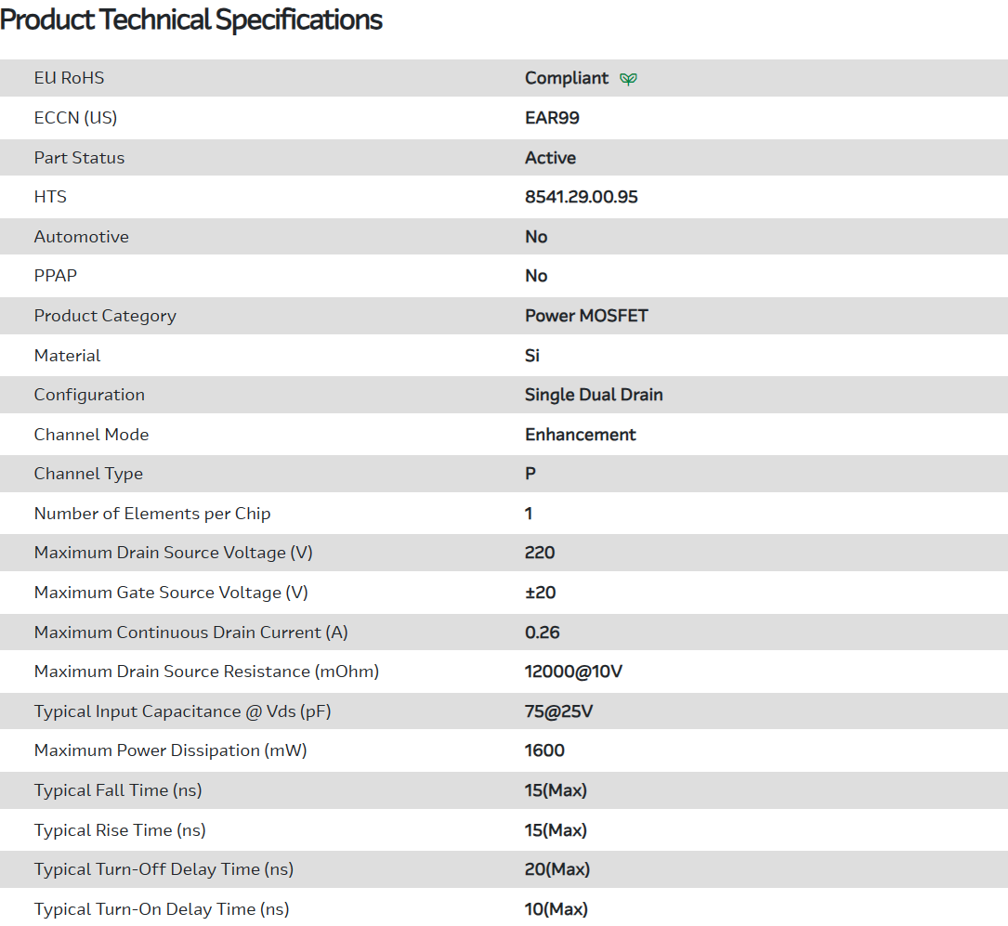Select the Single Dual Drain configuration value
The image size is (1008, 926).
click(594, 395)
